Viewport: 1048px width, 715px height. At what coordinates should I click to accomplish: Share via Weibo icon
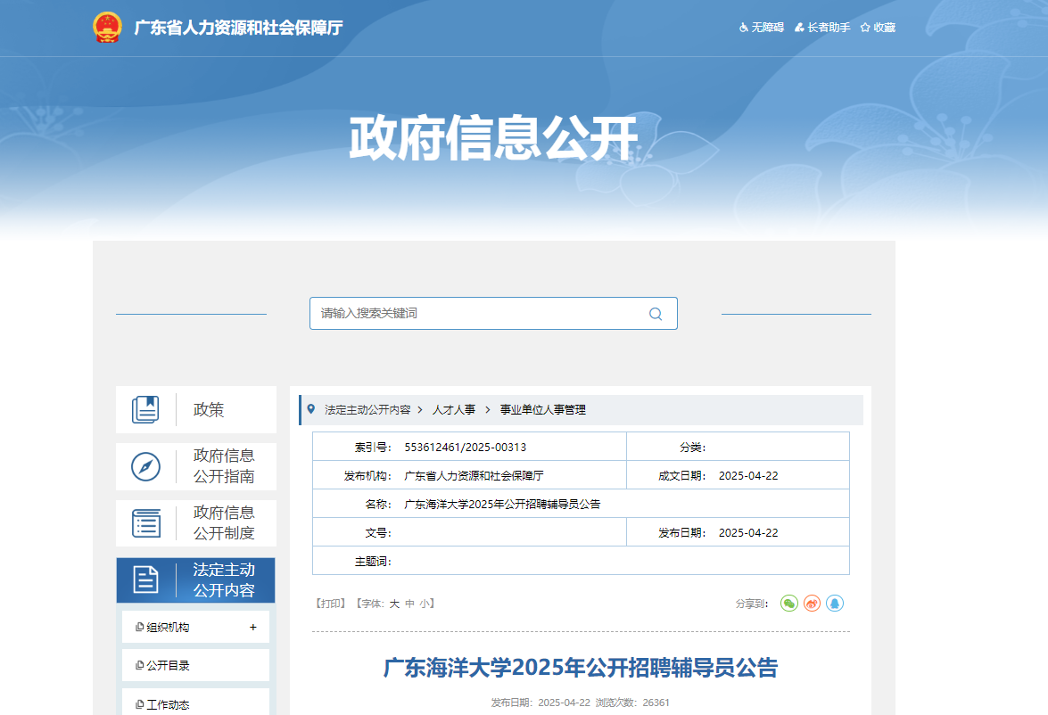[x=812, y=604]
